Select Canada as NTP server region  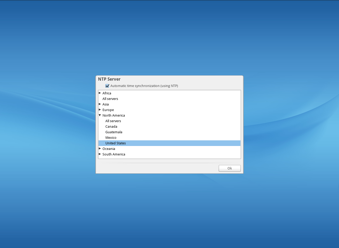pyautogui.click(x=111, y=126)
